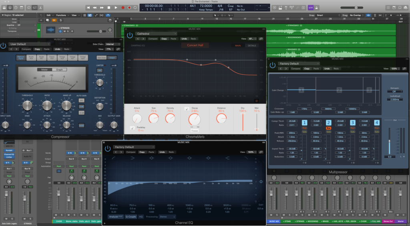Record-enable the STRINGS track
This screenshot has width=410, height=226.
(72, 31)
